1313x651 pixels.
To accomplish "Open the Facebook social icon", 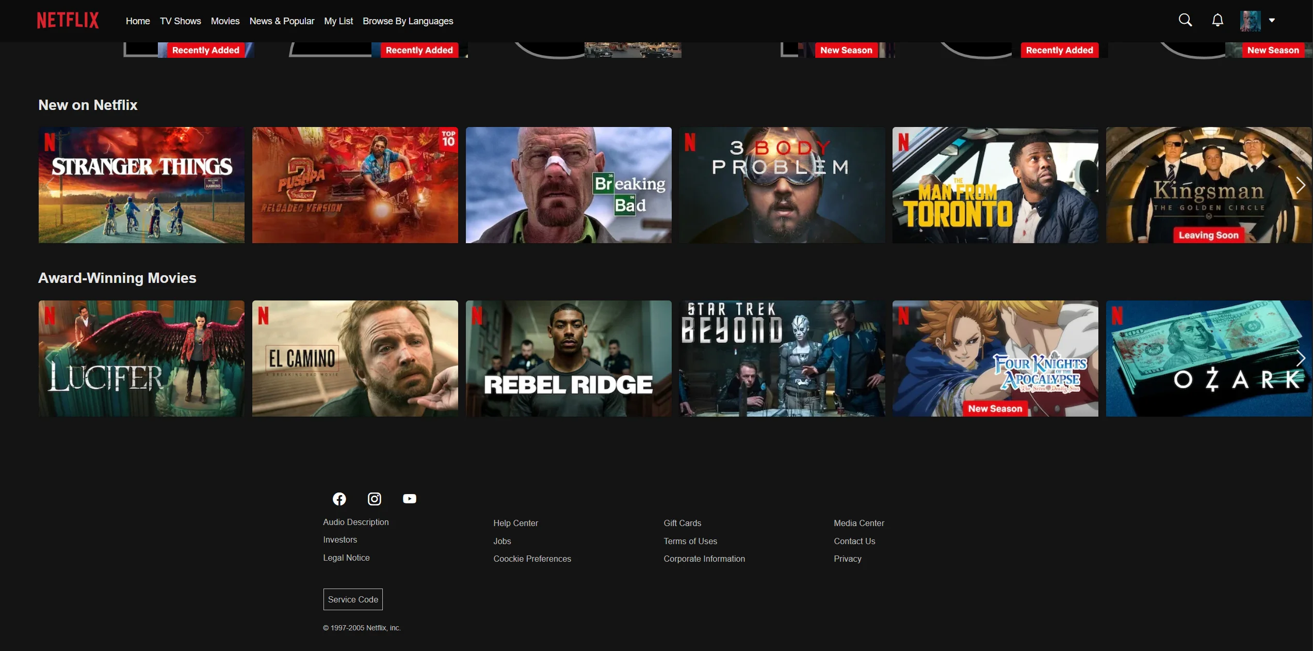I will tap(339, 499).
